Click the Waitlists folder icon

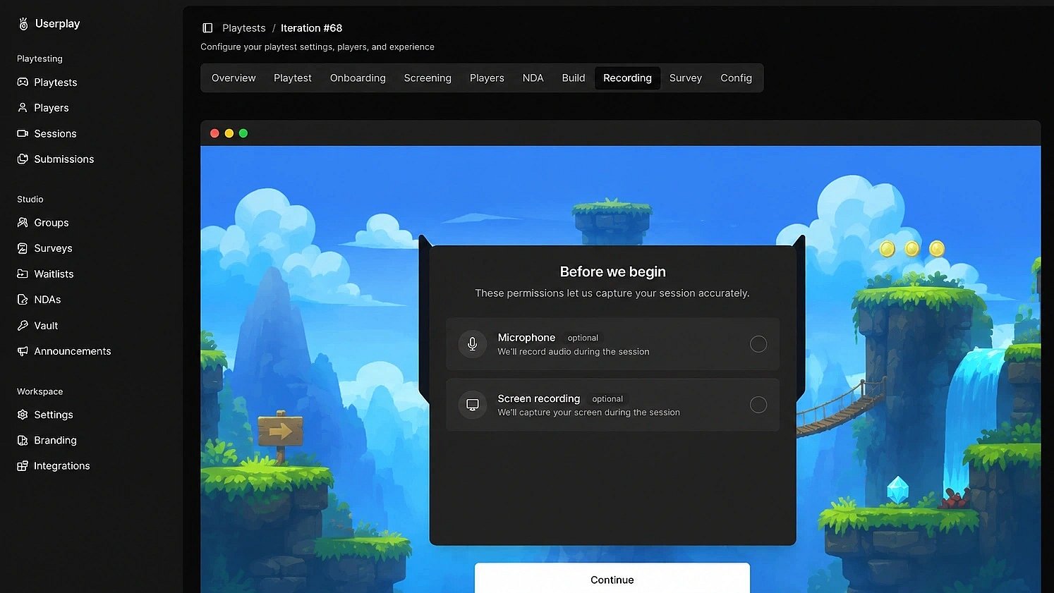[x=23, y=274]
